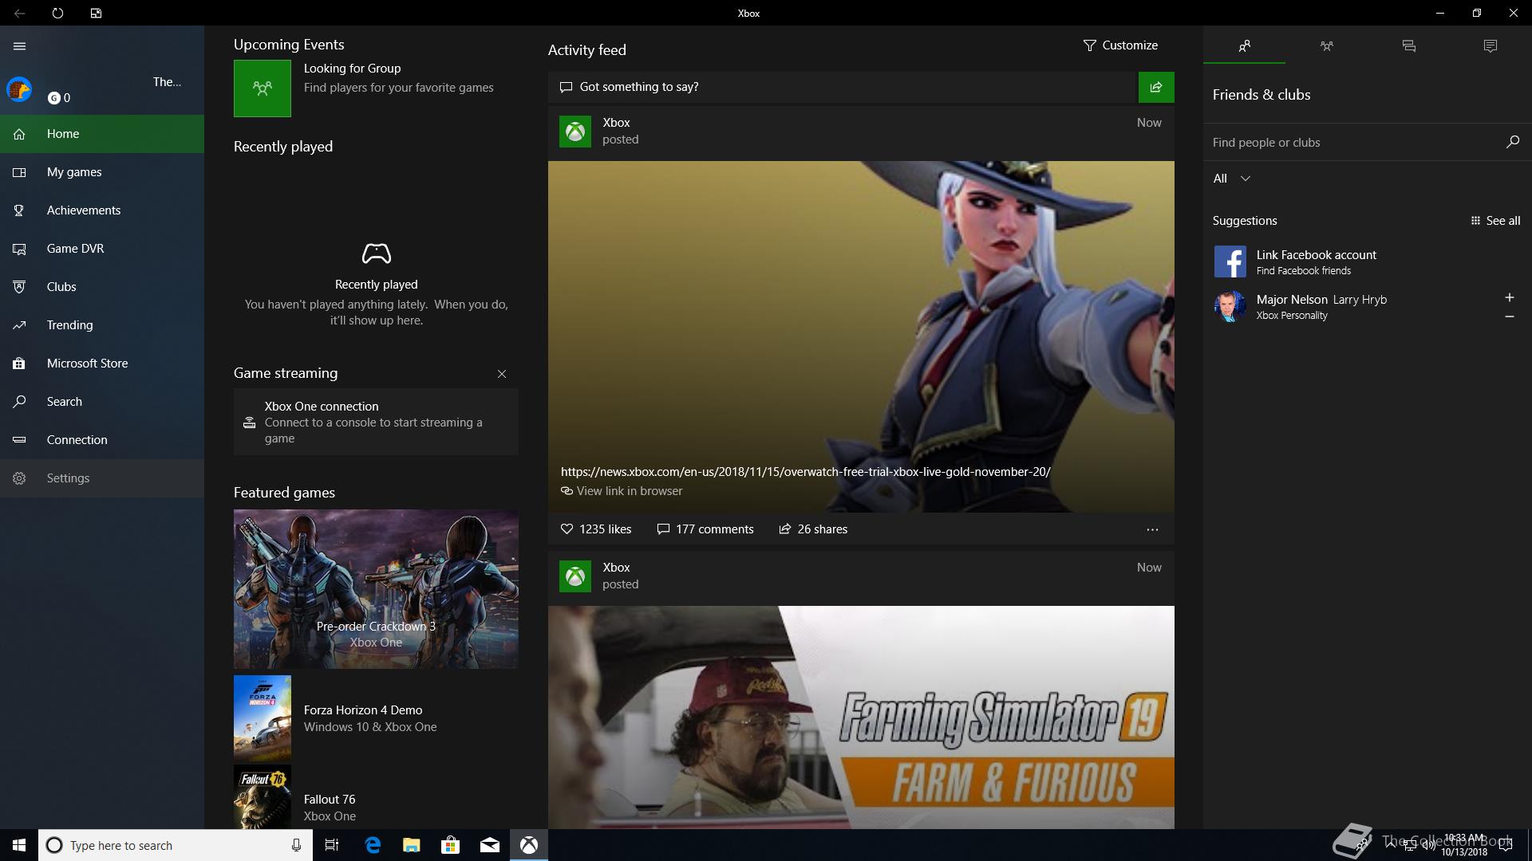Click See all suggestions
The image size is (1532, 861).
click(1495, 221)
